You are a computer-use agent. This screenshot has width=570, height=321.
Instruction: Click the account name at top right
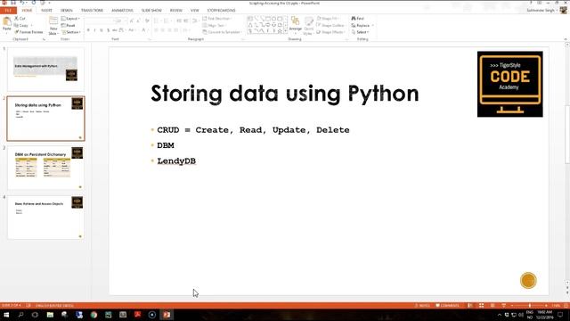(541, 10)
